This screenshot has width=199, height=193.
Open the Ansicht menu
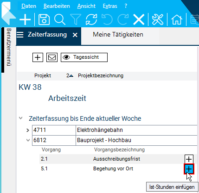86,6
